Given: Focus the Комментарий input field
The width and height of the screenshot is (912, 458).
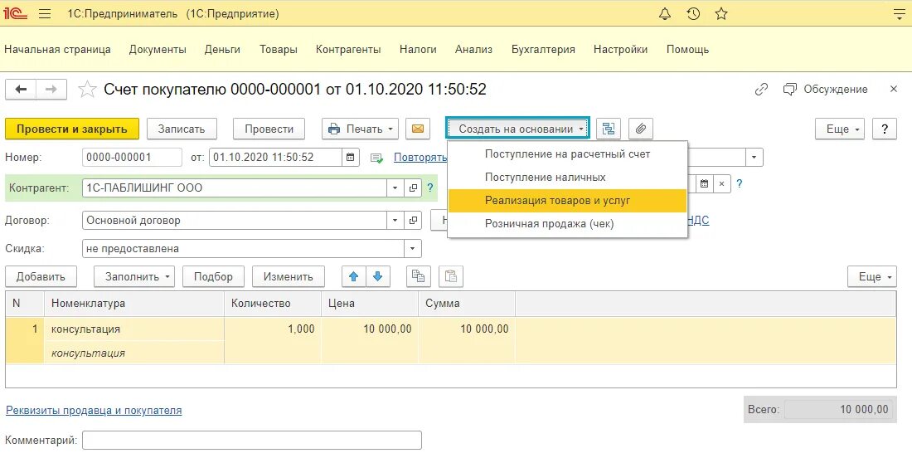Looking at the screenshot, I should [252, 440].
